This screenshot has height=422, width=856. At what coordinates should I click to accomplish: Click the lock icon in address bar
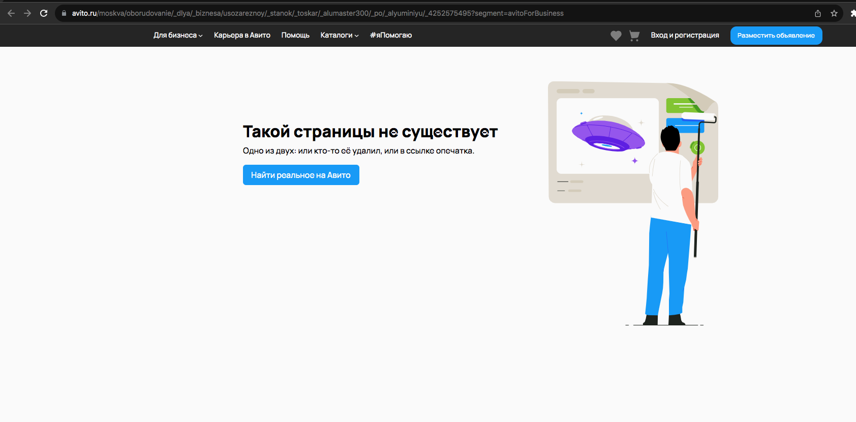(64, 13)
